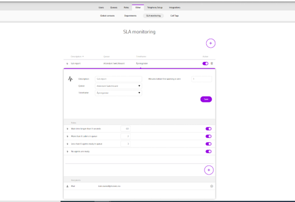Open the Departments sub-tab
This screenshot has height=202, width=295.
click(x=130, y=16)
